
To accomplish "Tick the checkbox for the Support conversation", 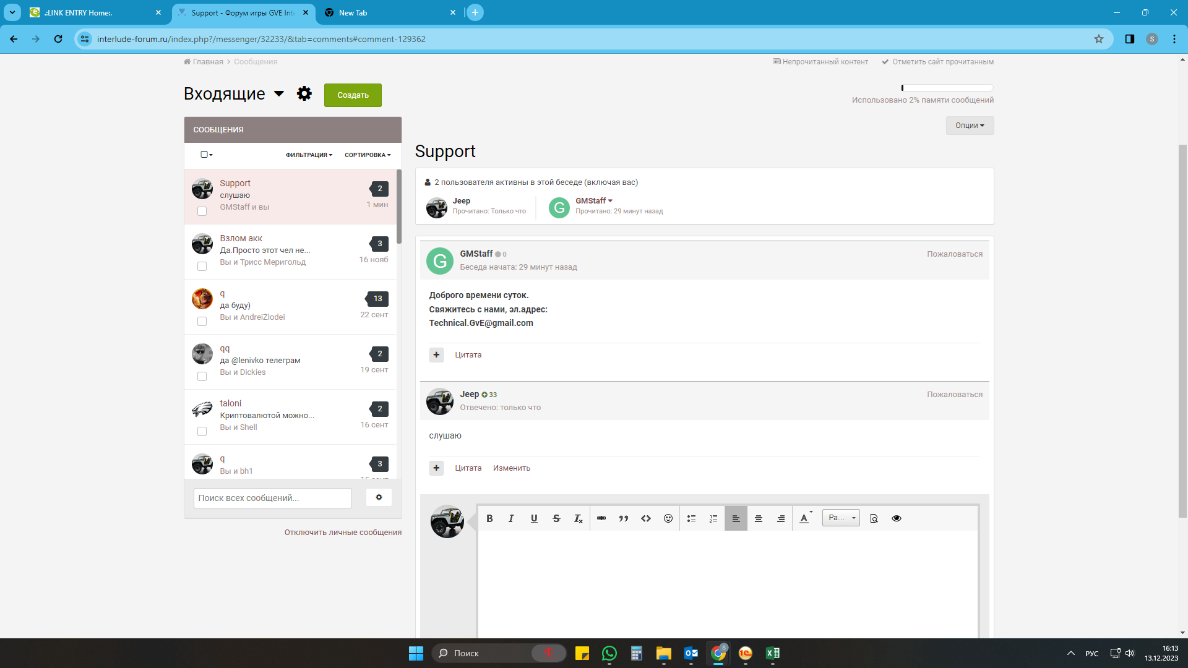I will [202, 212].
